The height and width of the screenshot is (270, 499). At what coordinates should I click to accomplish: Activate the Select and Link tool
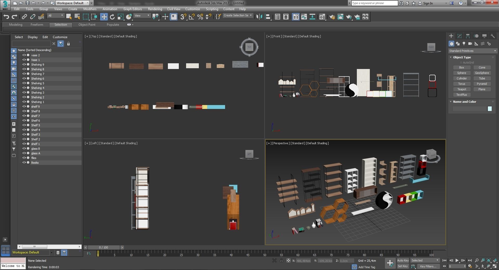pos(24,17)
